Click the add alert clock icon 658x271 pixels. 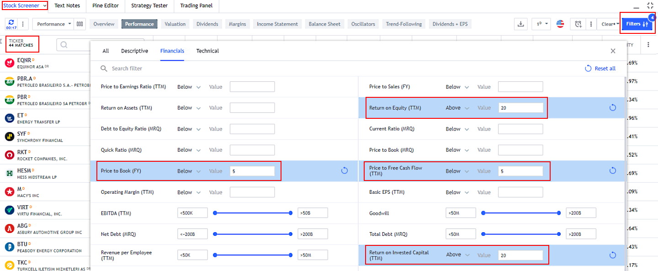[x=578, y=24]
